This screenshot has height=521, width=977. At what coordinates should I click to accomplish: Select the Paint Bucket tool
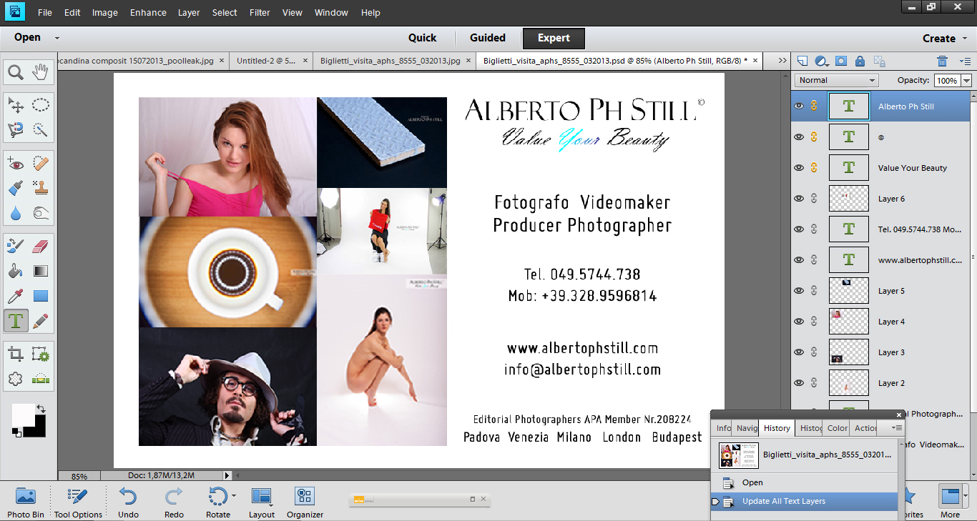tap(16, 271)
